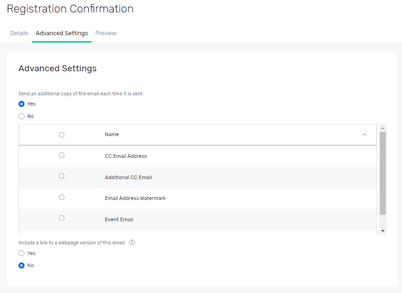Select Yes to send an additional copy
Screen dimensions: 402x293
point(21,104)
